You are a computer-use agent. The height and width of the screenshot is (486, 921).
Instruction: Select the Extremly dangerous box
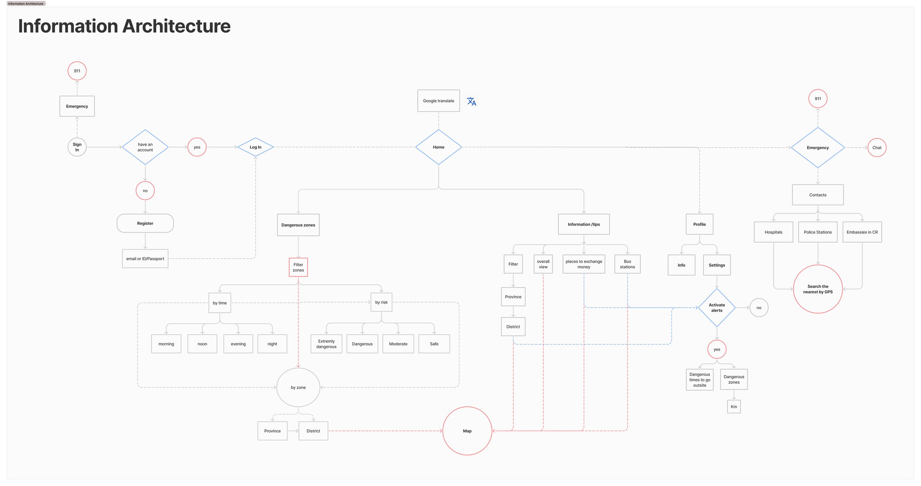(x=326, y=344)
